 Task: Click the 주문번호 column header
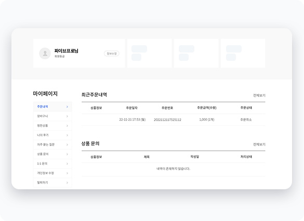click(167, 108)
